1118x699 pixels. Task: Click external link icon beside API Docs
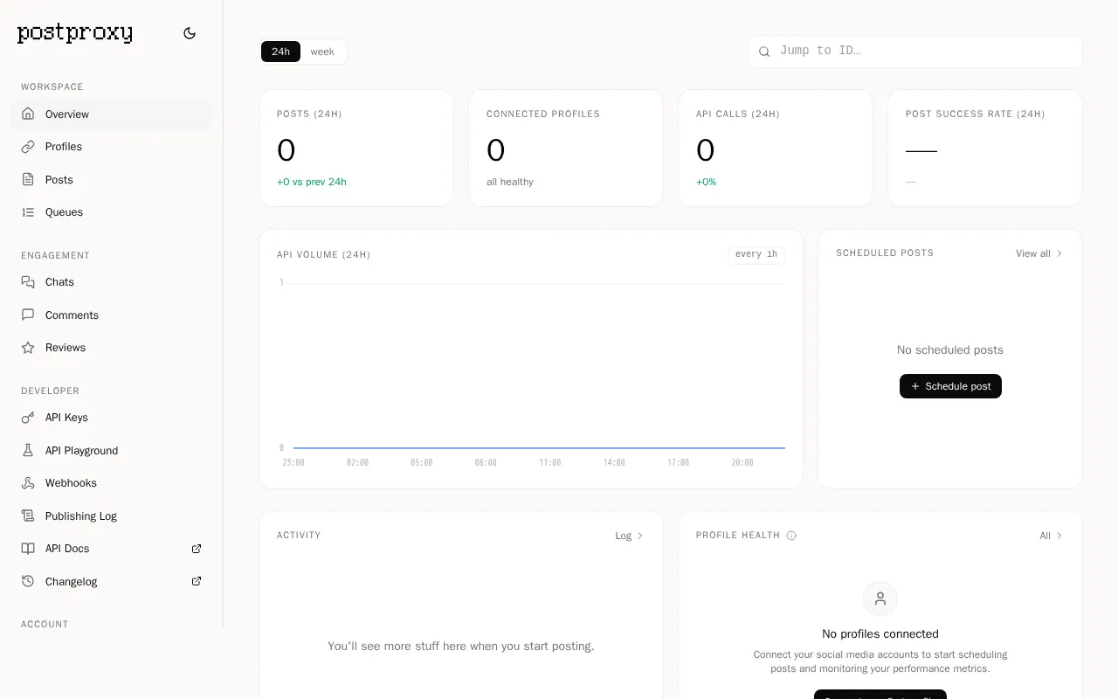coord(197,549)
